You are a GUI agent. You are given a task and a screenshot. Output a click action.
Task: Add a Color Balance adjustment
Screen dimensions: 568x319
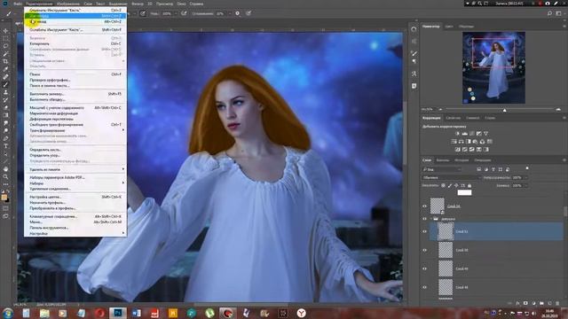click(x=461, y=142)
